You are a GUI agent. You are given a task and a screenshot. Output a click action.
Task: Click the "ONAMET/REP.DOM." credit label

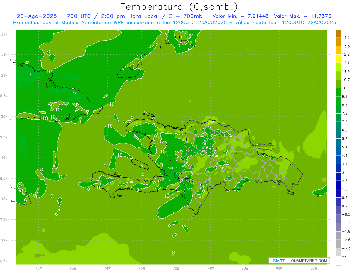[x=309, y=261]
